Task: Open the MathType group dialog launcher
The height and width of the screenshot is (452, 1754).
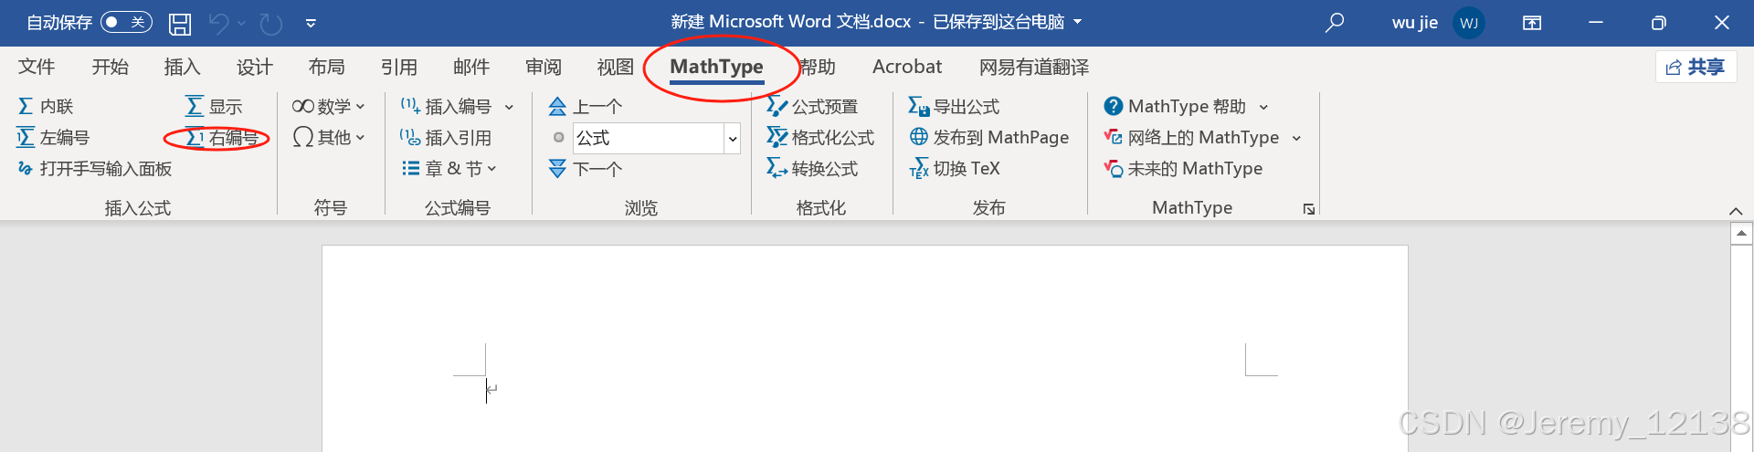Action: 1309,209
